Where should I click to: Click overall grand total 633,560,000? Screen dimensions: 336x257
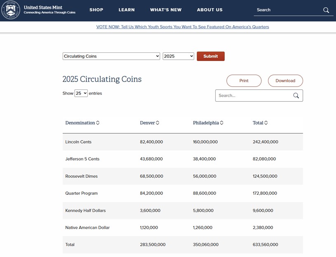pyautogui.click(x=265, y=245)
